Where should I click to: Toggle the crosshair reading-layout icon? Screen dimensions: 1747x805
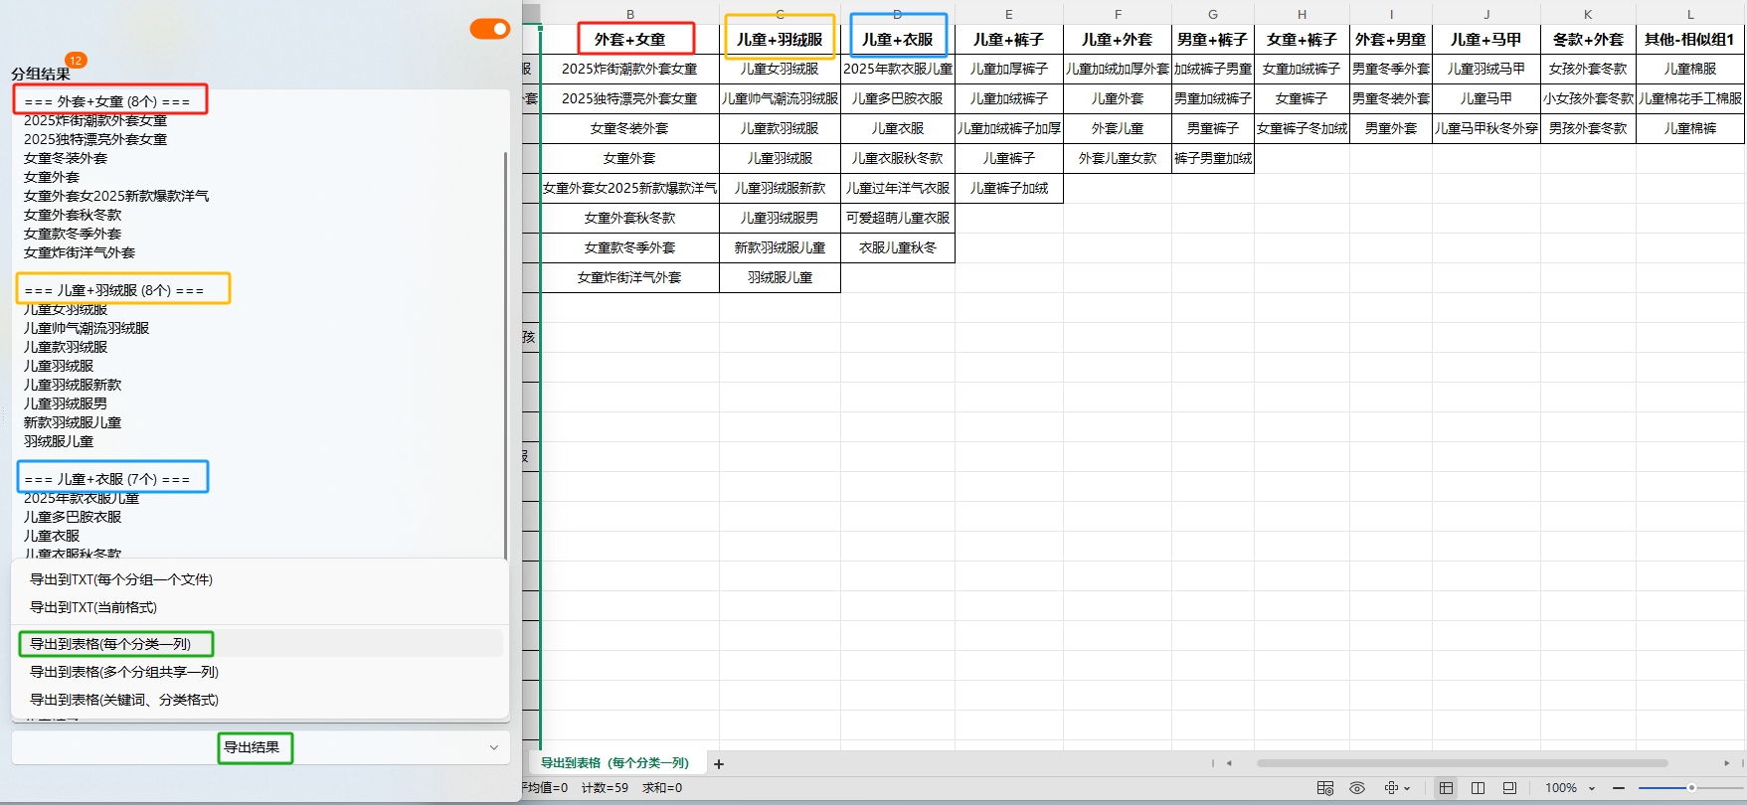click(1391, 788)
